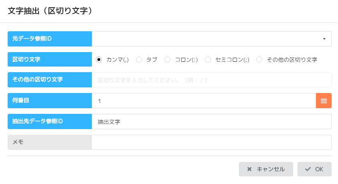Viewport: 338px width, 184px height.
Task: Open the 元データ参照ID dropdown arrow
Action: click(324, 39)
